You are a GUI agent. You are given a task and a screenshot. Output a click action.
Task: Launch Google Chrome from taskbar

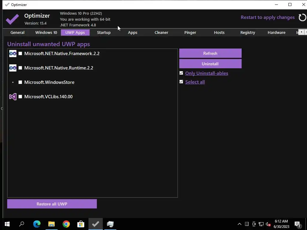(66, 224)
